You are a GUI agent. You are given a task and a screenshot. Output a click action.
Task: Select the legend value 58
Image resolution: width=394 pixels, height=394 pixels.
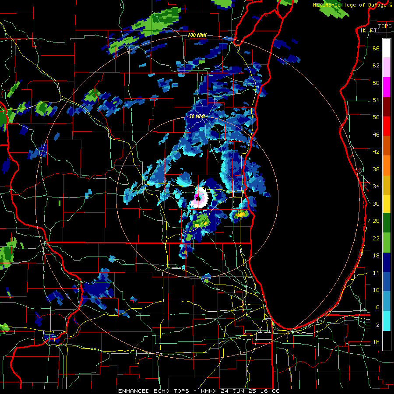[x=376, y=83]
